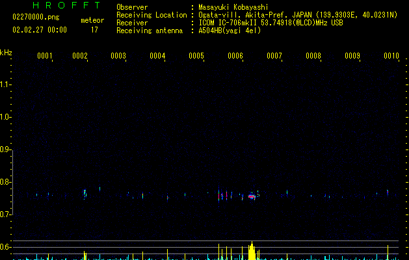
Task: Click the Receiving Location label
Action: 152,15
